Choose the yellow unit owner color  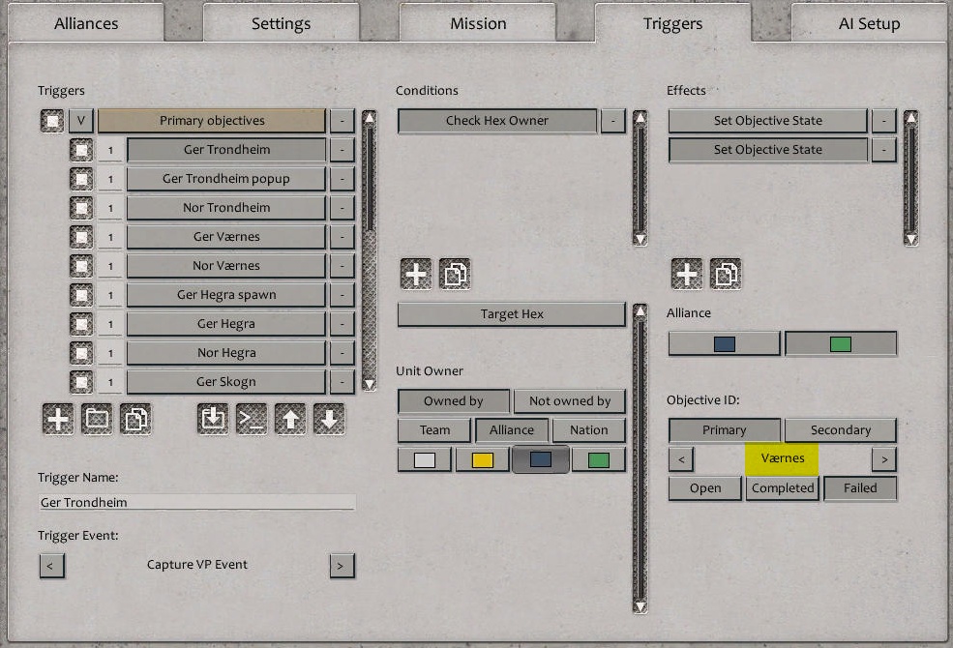tap(483, 459)
